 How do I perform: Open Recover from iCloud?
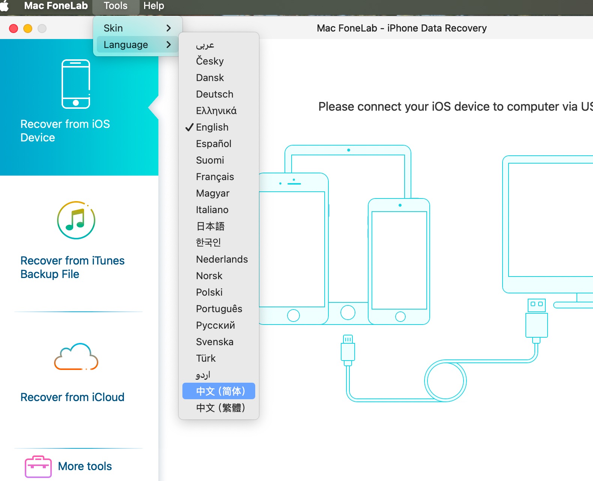[72, 397]
